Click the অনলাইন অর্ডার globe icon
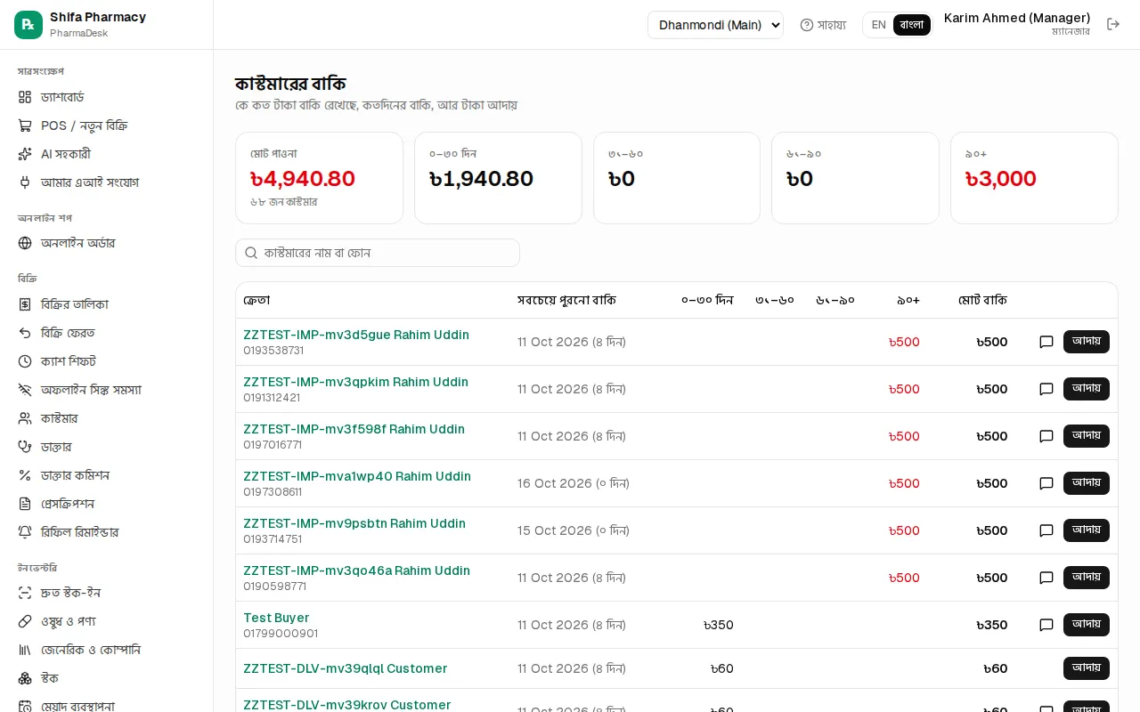Screen dimensions: 1140x712 click(25, 243)
